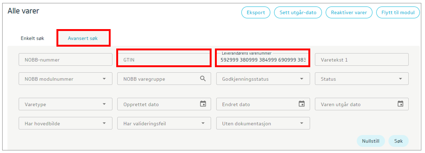Select the Avansert søk tab
The height and width of the screenshot is (153, 425).
pyautogui.click(x=83, y=38)
